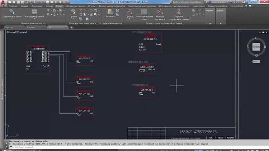Screen dimensions: 269x151
Task: Click the Save icon in quick access toolbar
Action: pos(18,2)
